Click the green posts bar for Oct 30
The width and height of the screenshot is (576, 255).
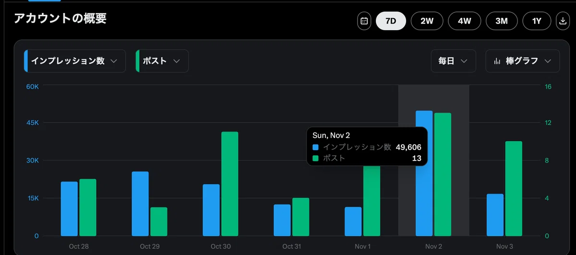click(230, 184)
